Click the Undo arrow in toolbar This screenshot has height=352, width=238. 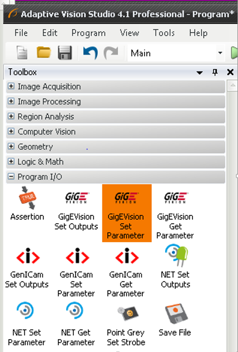pyautogui.click(x=90, y=53)
